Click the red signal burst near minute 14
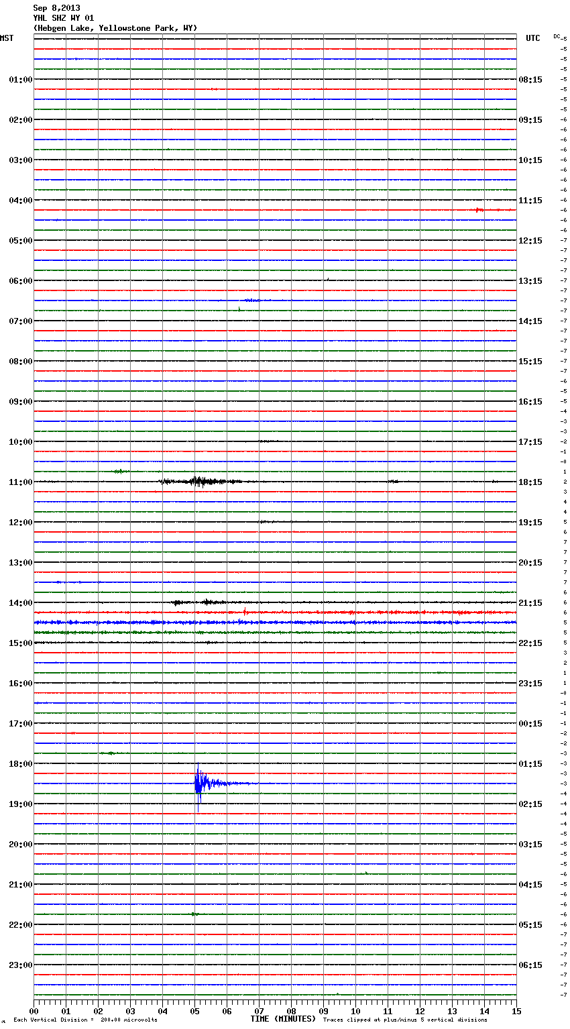 point(479,210)
